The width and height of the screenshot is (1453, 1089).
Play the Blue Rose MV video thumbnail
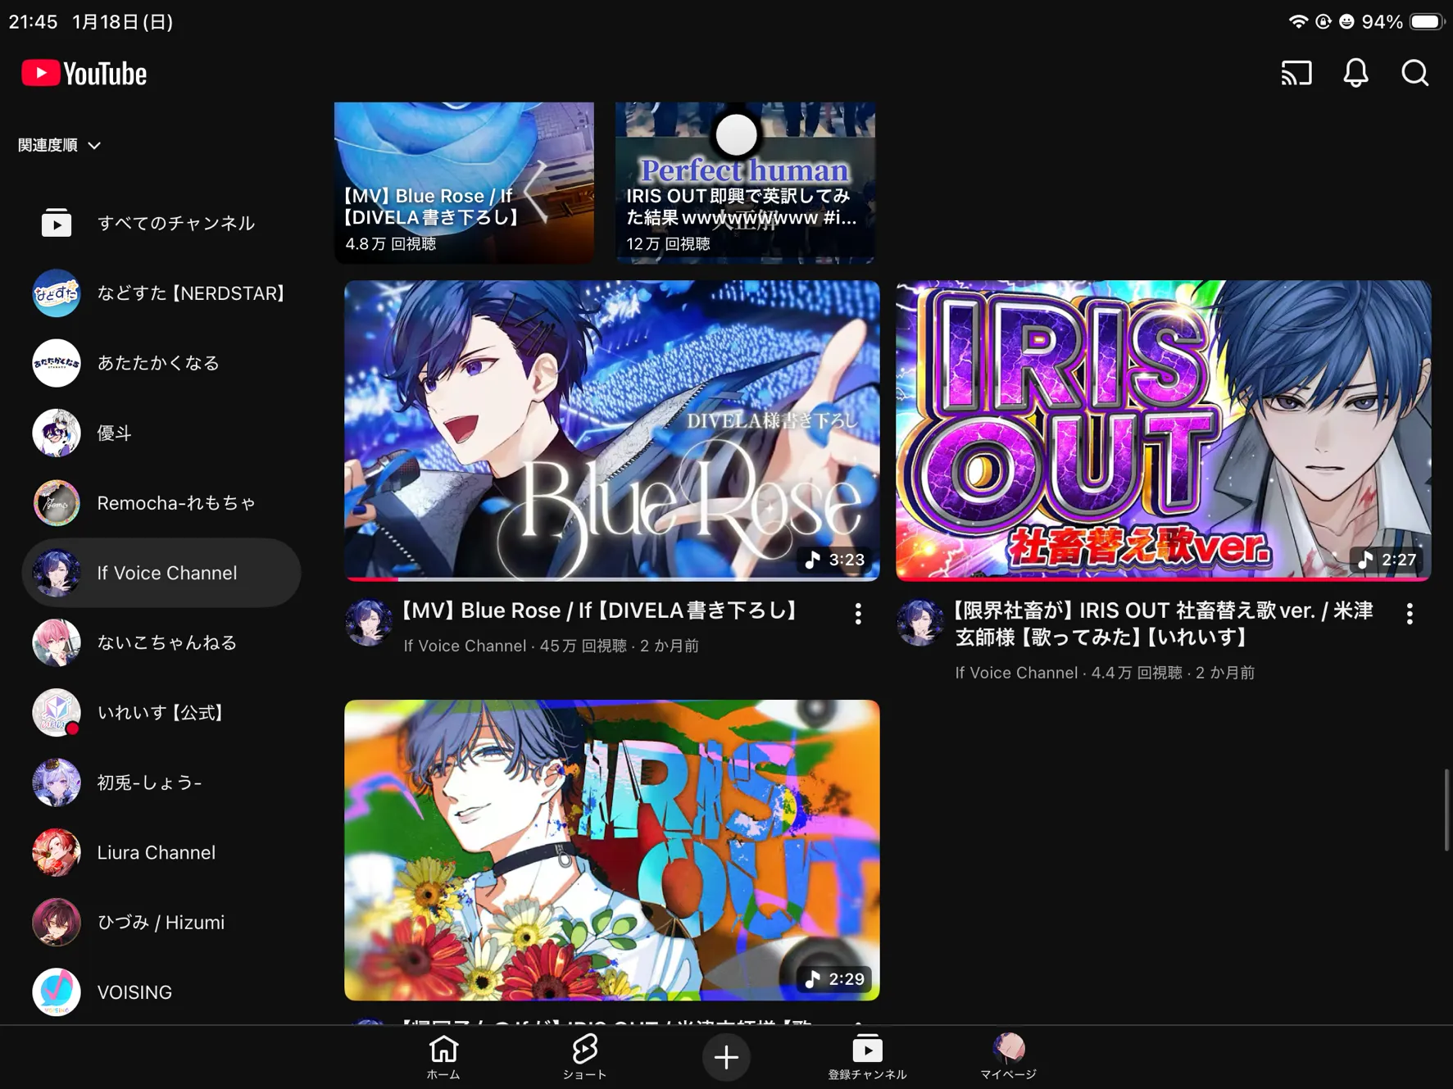612,430
